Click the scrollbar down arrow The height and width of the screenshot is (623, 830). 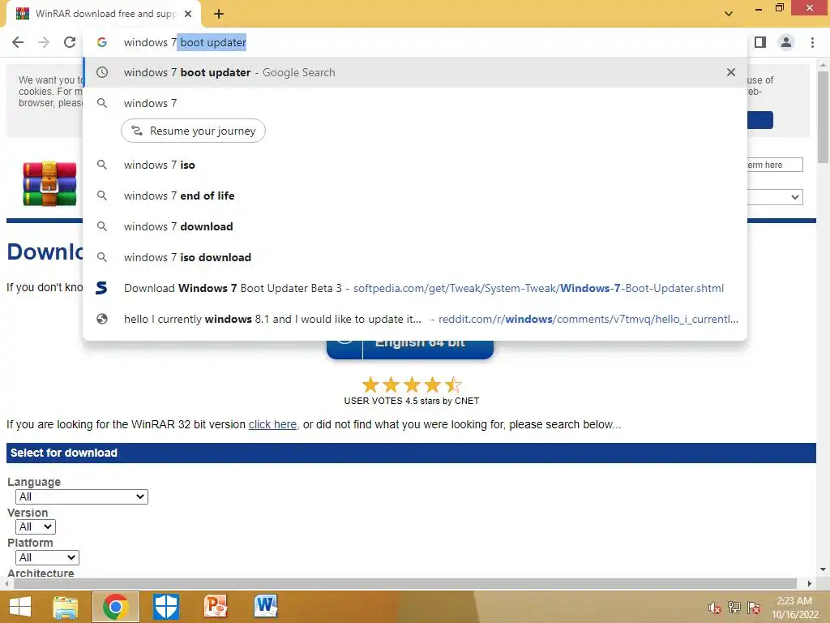click(824, 569)
